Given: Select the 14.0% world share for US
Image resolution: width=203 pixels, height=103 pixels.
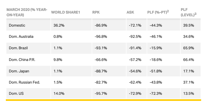Looking at the screenshot, I should [59, 93].
